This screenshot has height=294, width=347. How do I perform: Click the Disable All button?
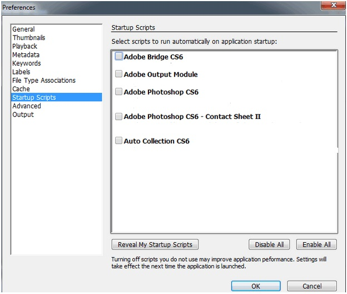pyautogui.click(x=269, y=245)
